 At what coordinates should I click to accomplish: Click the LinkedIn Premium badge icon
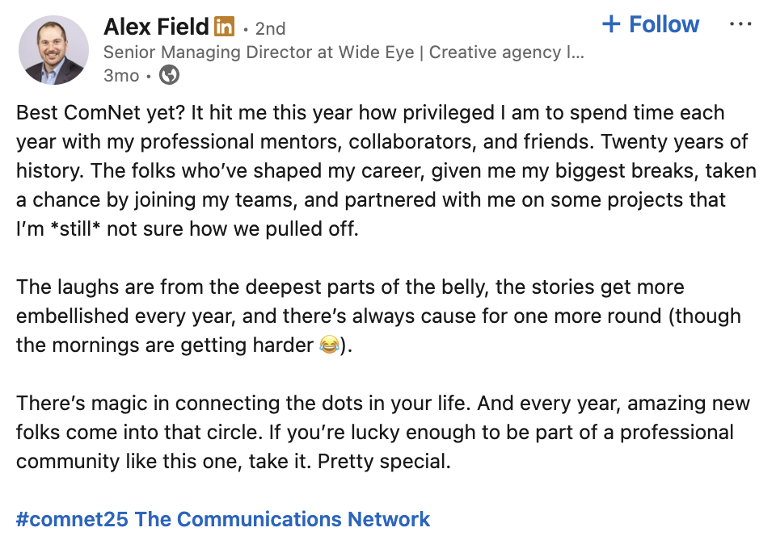pyautogui.click(x=224, y=27)
